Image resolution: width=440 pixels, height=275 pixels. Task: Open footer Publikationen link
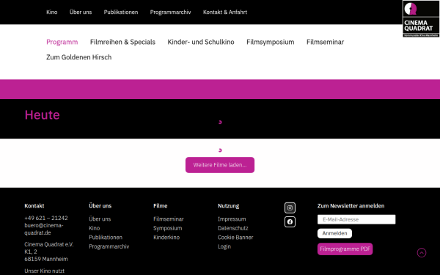[106, 238]
